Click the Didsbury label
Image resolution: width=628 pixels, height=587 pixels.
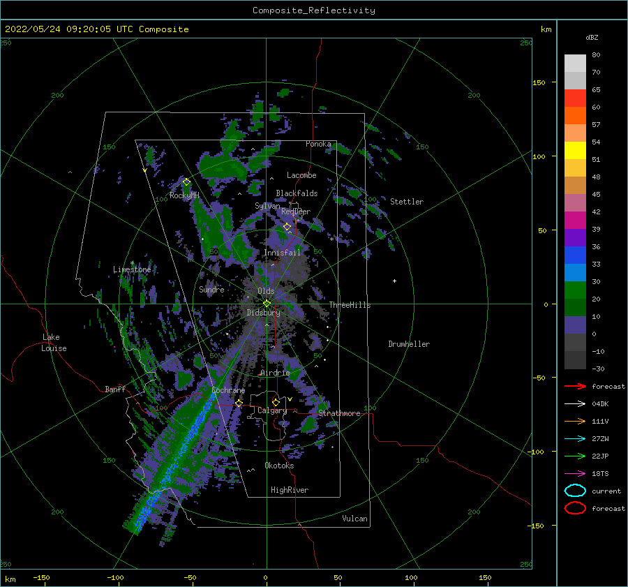[263, 313]
